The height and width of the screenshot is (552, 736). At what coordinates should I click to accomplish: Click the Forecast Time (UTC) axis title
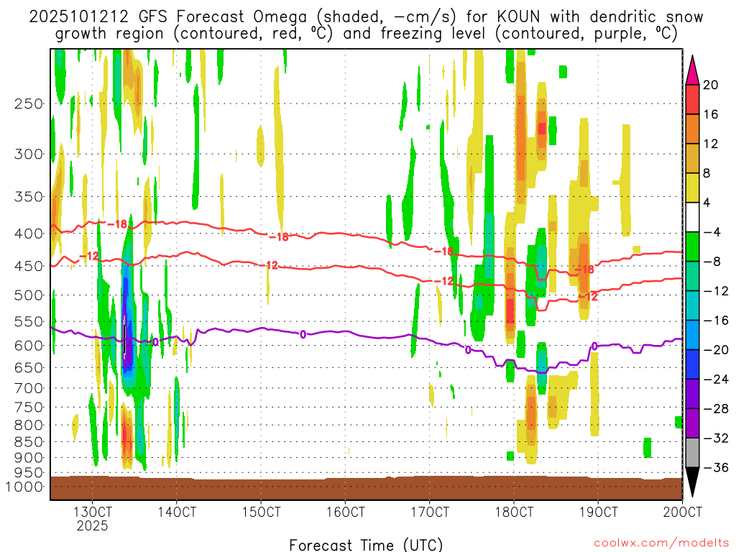[x=366, y=545]
